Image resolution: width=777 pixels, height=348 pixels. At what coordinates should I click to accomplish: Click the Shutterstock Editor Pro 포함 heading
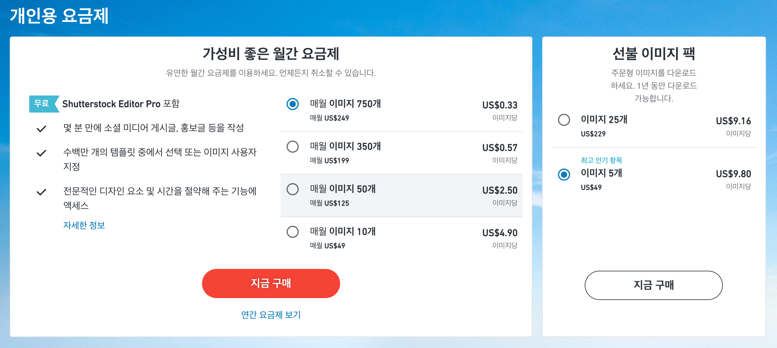point(121,104)
